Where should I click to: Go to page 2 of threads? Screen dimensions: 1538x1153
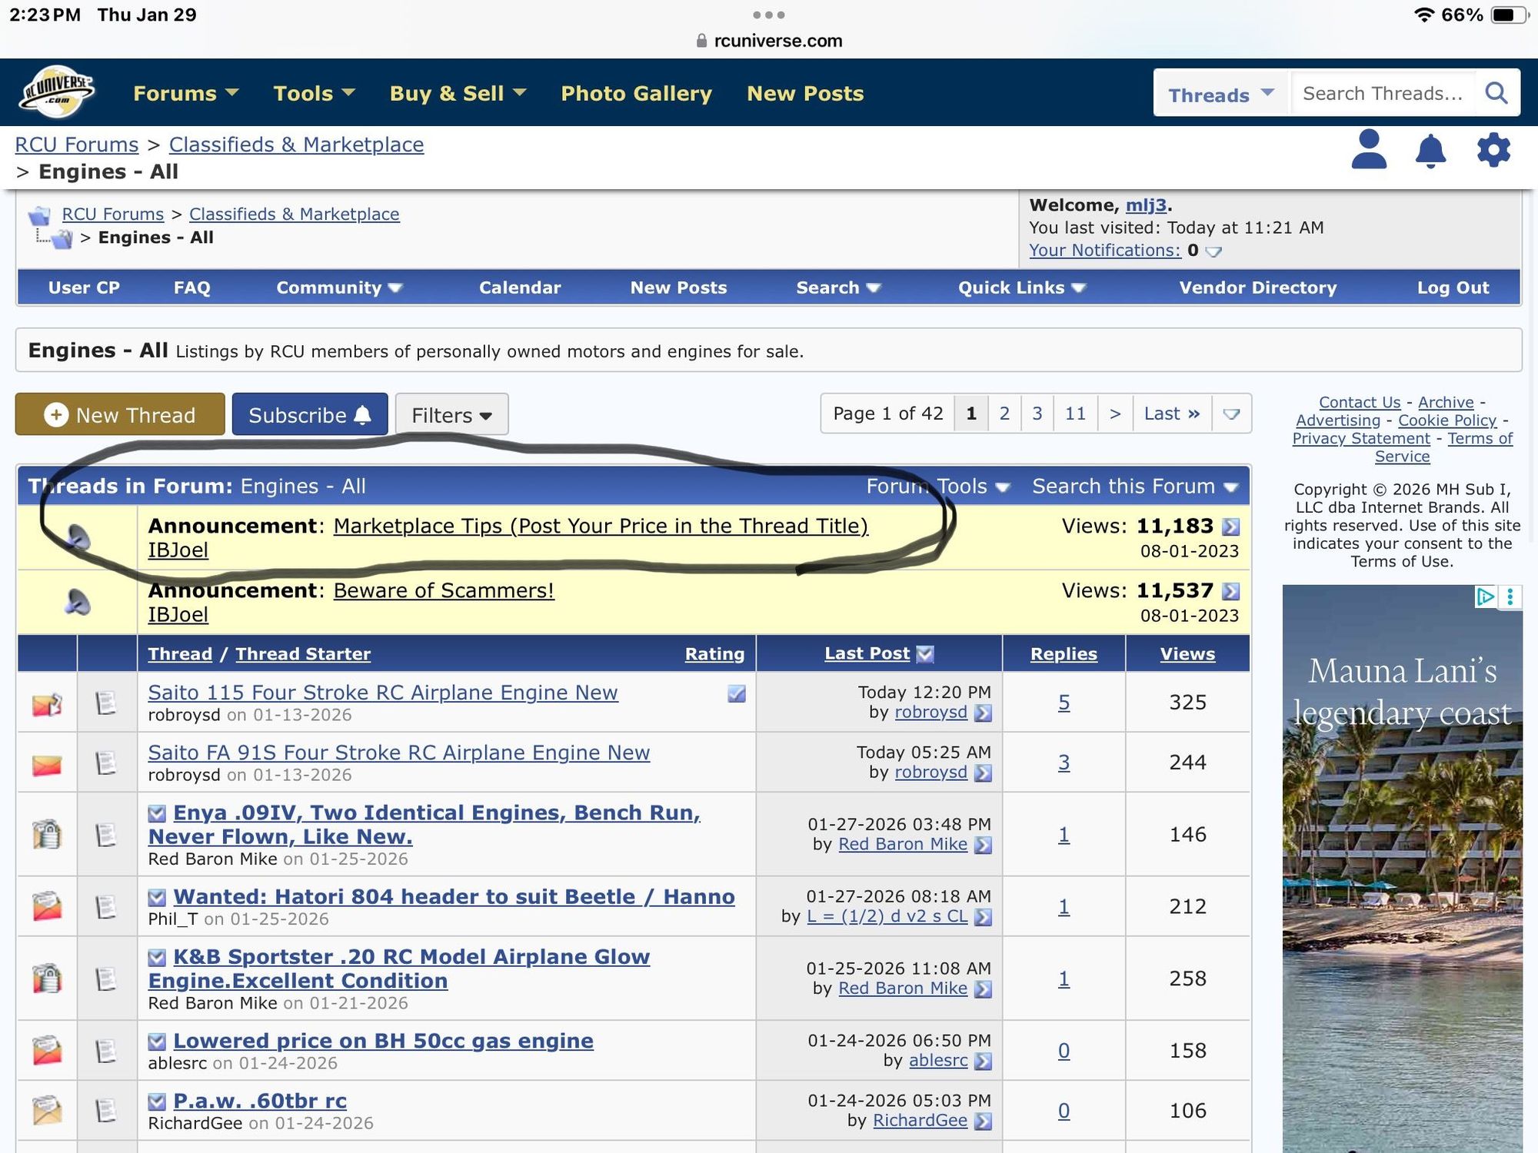click(x=1004, y=414)
